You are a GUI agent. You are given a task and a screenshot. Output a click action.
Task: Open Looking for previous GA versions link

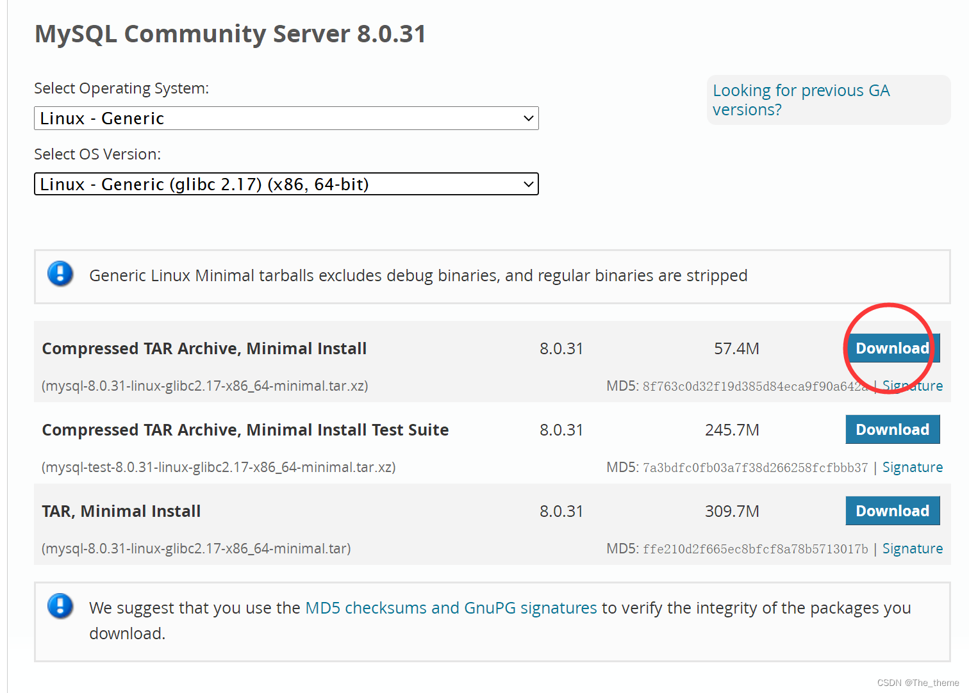(x=801, y=100)
